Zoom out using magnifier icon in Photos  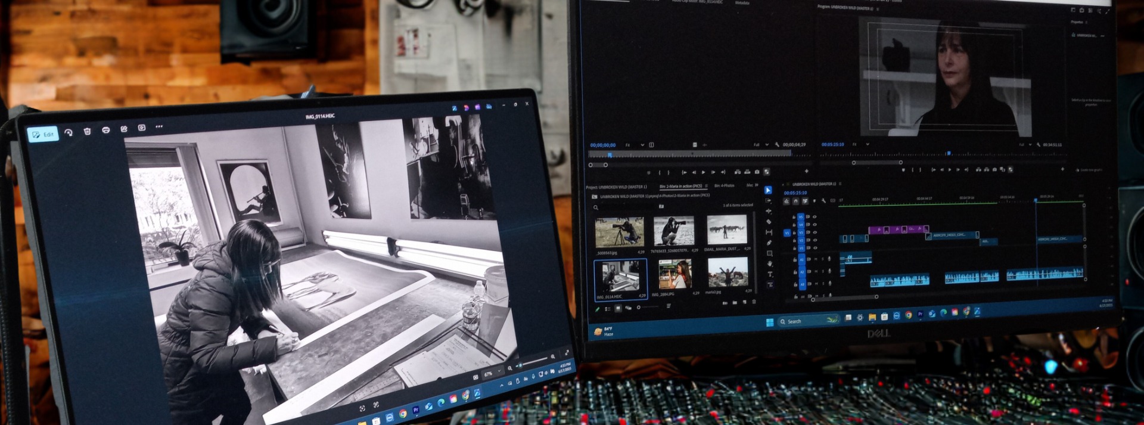coord(509,368)
